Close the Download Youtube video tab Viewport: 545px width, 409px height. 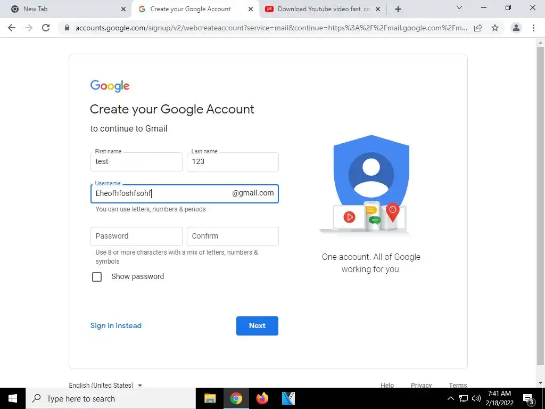point(378,9)
